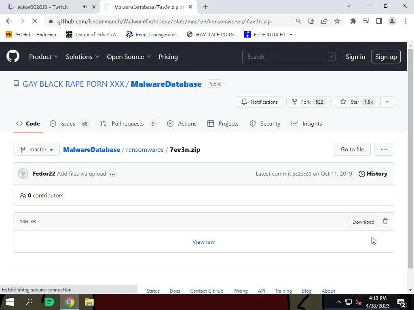
Task: Click the green chat app taskbar icon
Action: pos(49,302)
